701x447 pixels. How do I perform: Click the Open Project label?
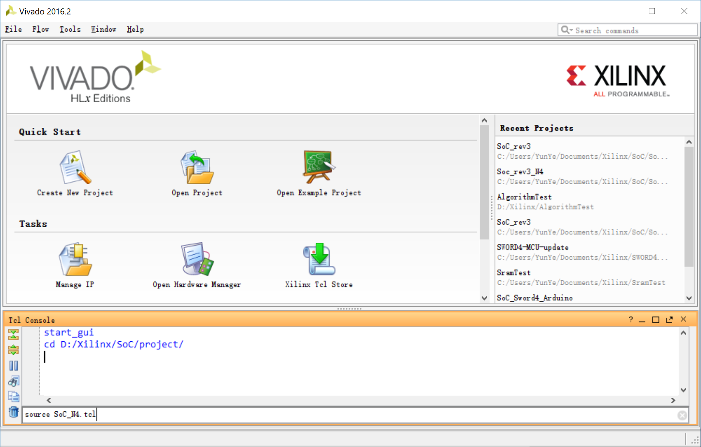click(197, 193)
